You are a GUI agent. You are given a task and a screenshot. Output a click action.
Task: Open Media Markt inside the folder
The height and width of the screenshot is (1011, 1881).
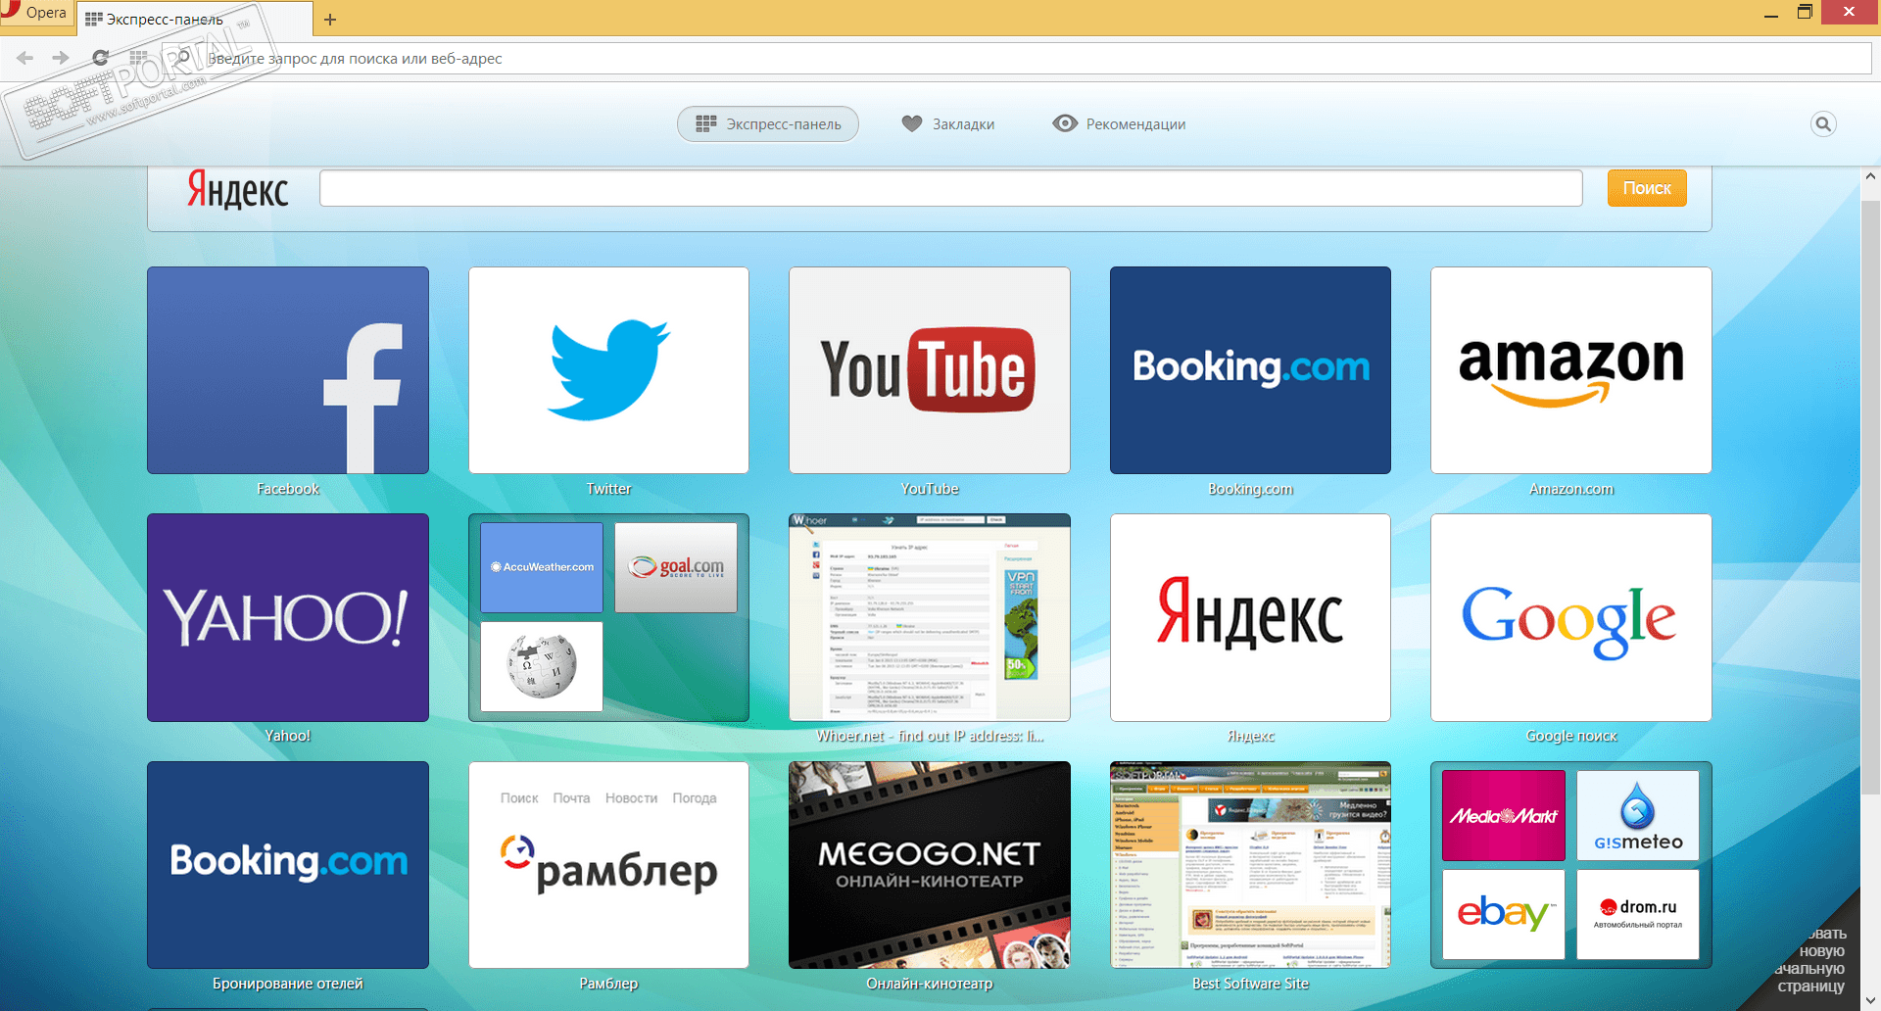(x=1504, y=815)
